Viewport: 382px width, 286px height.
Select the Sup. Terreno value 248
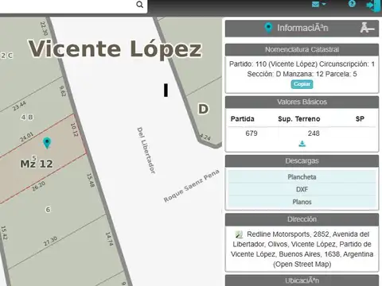[314, 133]
